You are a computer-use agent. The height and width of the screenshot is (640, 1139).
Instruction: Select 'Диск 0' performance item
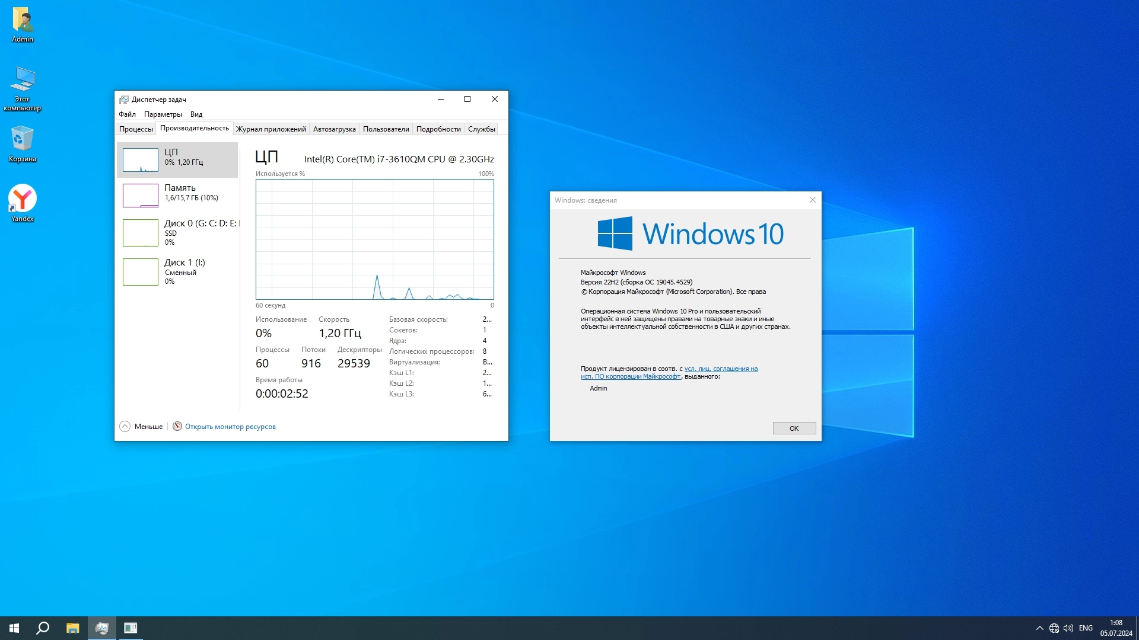click(177, 232)
